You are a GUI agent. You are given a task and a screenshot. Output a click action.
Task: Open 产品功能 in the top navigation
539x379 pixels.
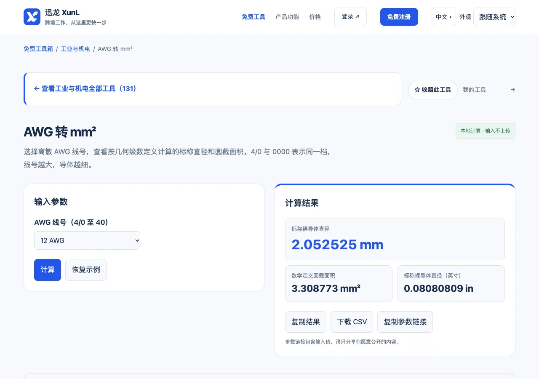pos(287,17)
